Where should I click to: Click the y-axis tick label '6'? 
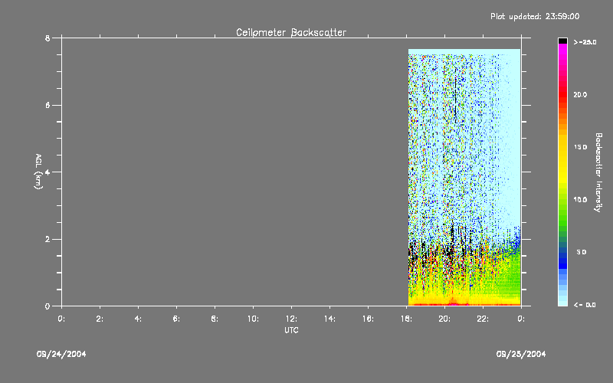point(48,105)
